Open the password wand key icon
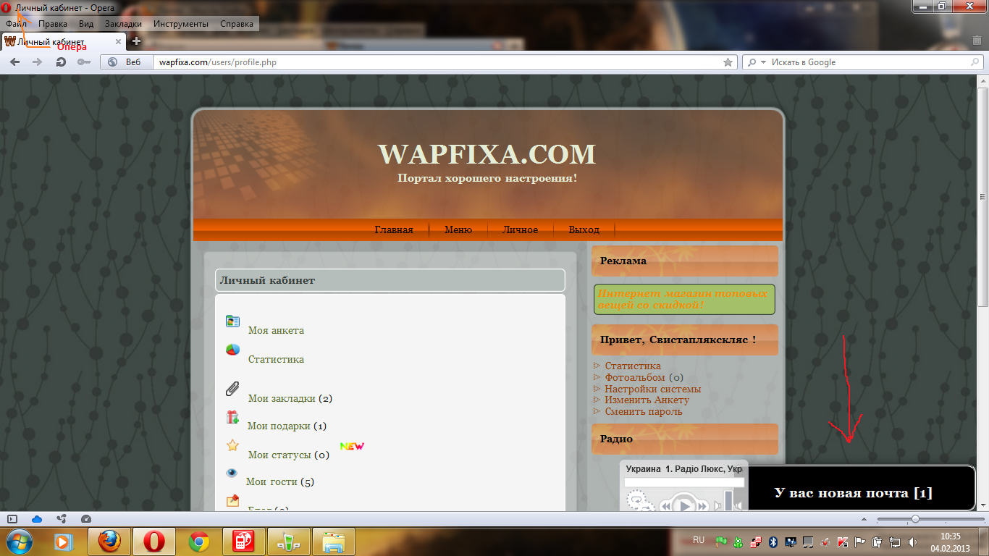Screen dimensions: 989x556 click(83, 62)
